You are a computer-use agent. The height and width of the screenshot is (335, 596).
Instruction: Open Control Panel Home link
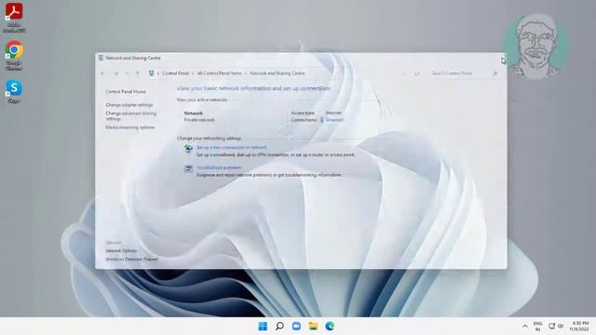[126, 91]
